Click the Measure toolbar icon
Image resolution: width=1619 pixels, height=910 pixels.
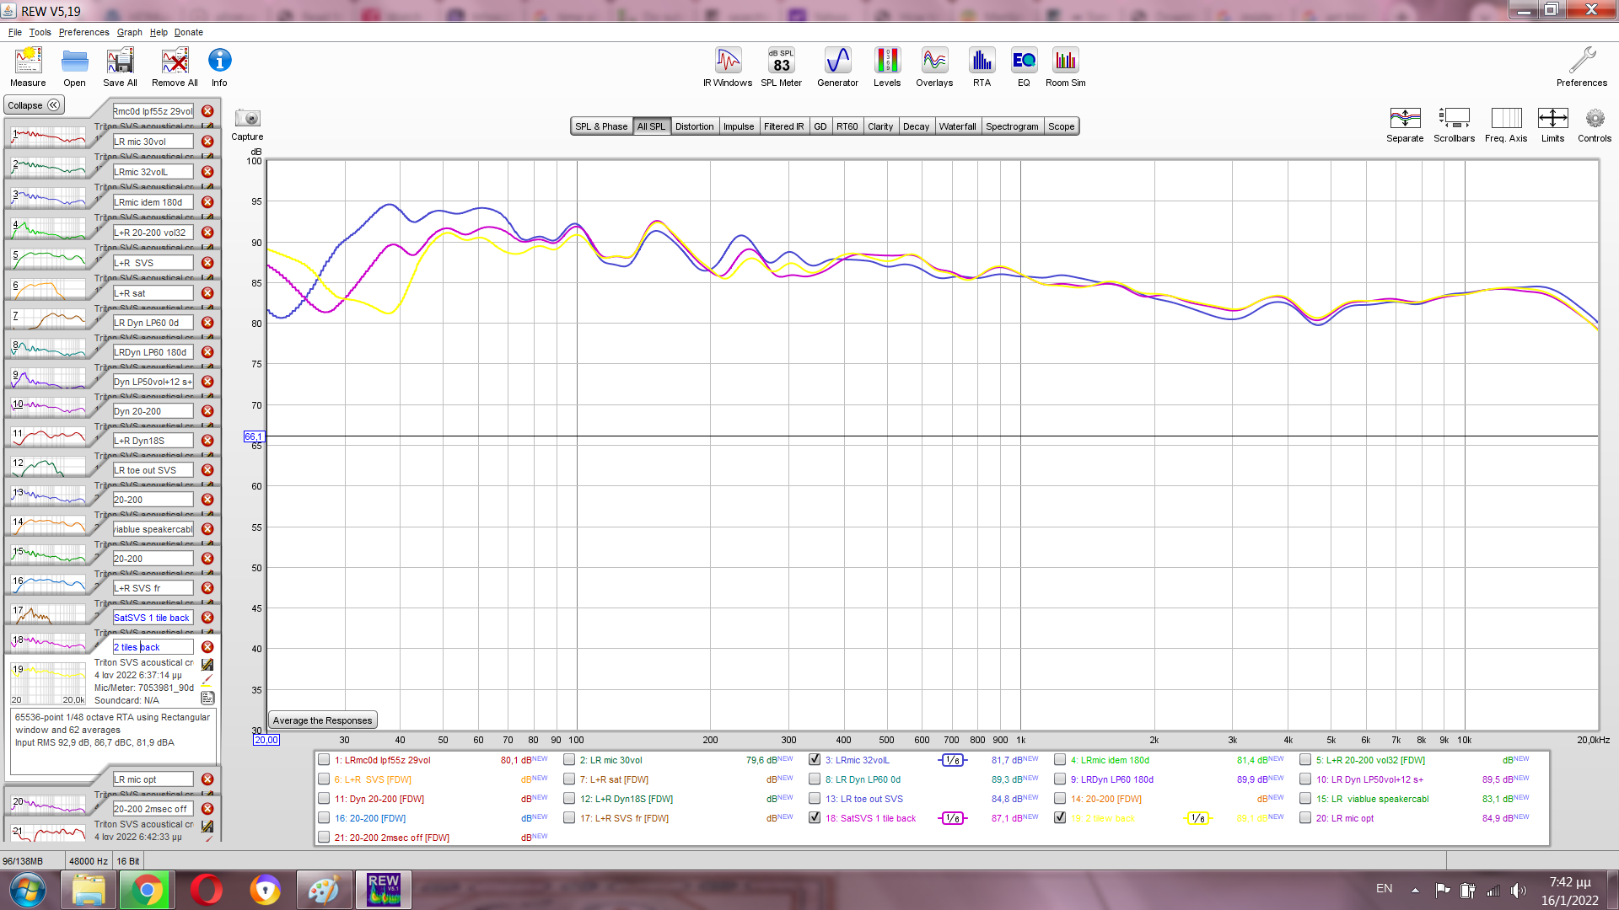pyautogui.click(x=28, y=67)
